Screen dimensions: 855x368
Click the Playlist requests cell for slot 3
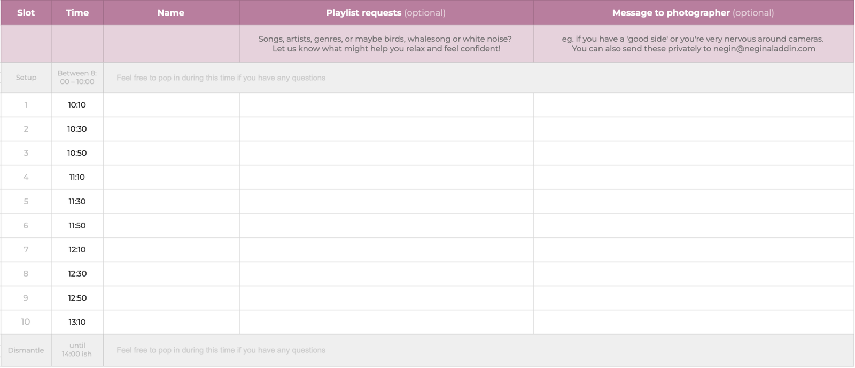[x=386, y=153]
